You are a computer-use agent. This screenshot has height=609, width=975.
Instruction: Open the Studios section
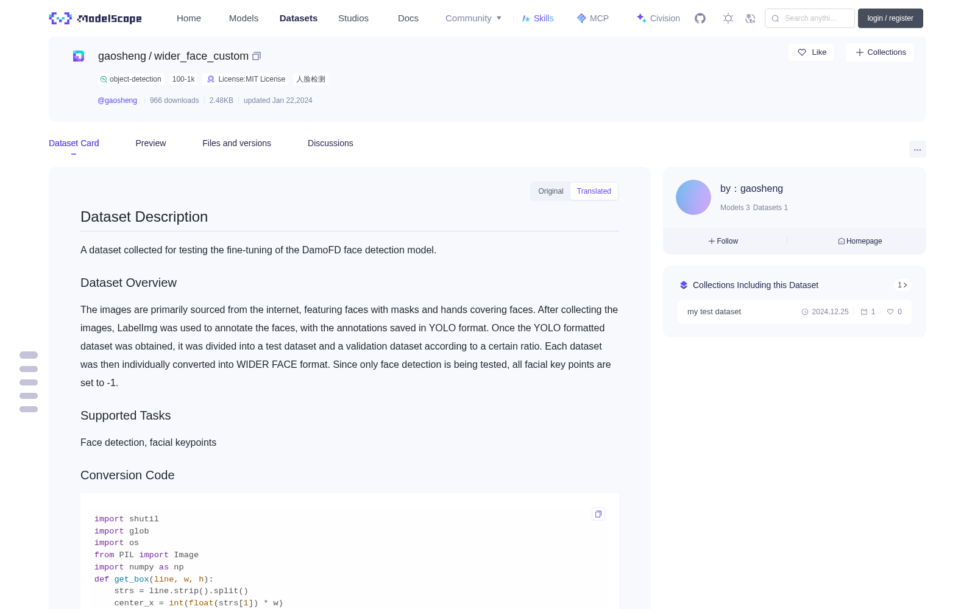pyautogui.click(x=353, y=18)
